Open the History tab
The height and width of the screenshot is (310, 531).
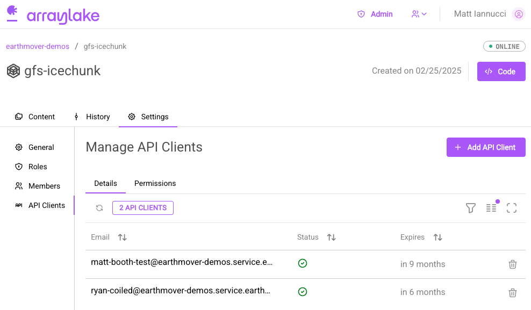(91, 117)
